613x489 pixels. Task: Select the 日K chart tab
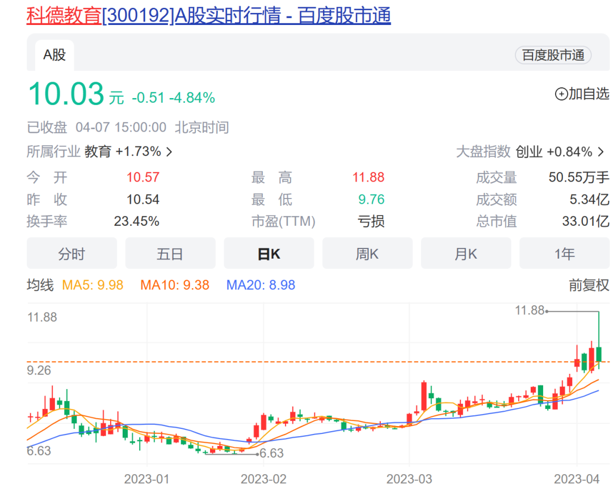coord(268,254)
